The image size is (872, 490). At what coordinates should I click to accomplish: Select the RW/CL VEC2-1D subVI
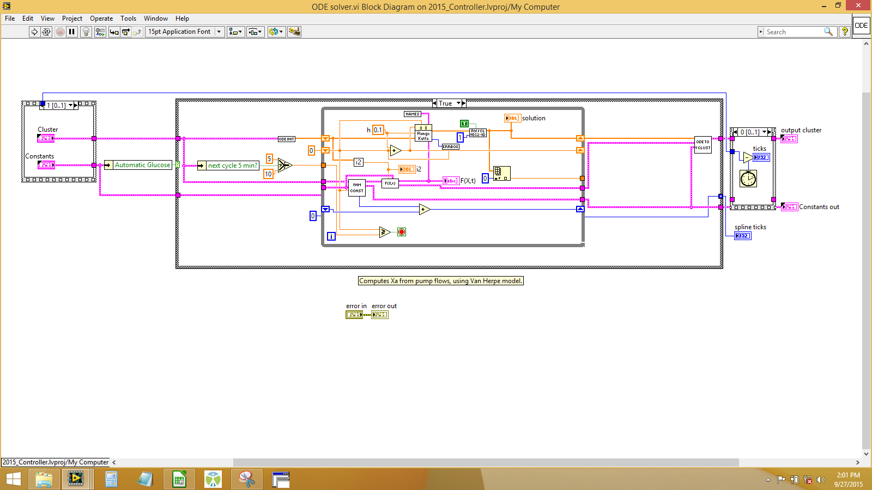click(x=478, y=133)
